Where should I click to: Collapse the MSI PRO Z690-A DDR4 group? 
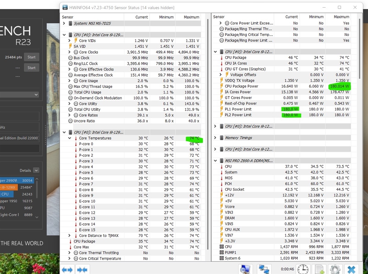tap(215, 161)
